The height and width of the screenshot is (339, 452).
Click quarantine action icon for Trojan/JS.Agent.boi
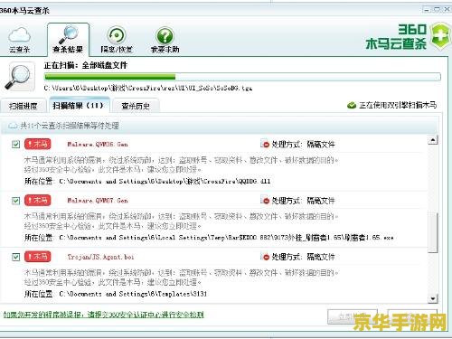click(265, 257)
